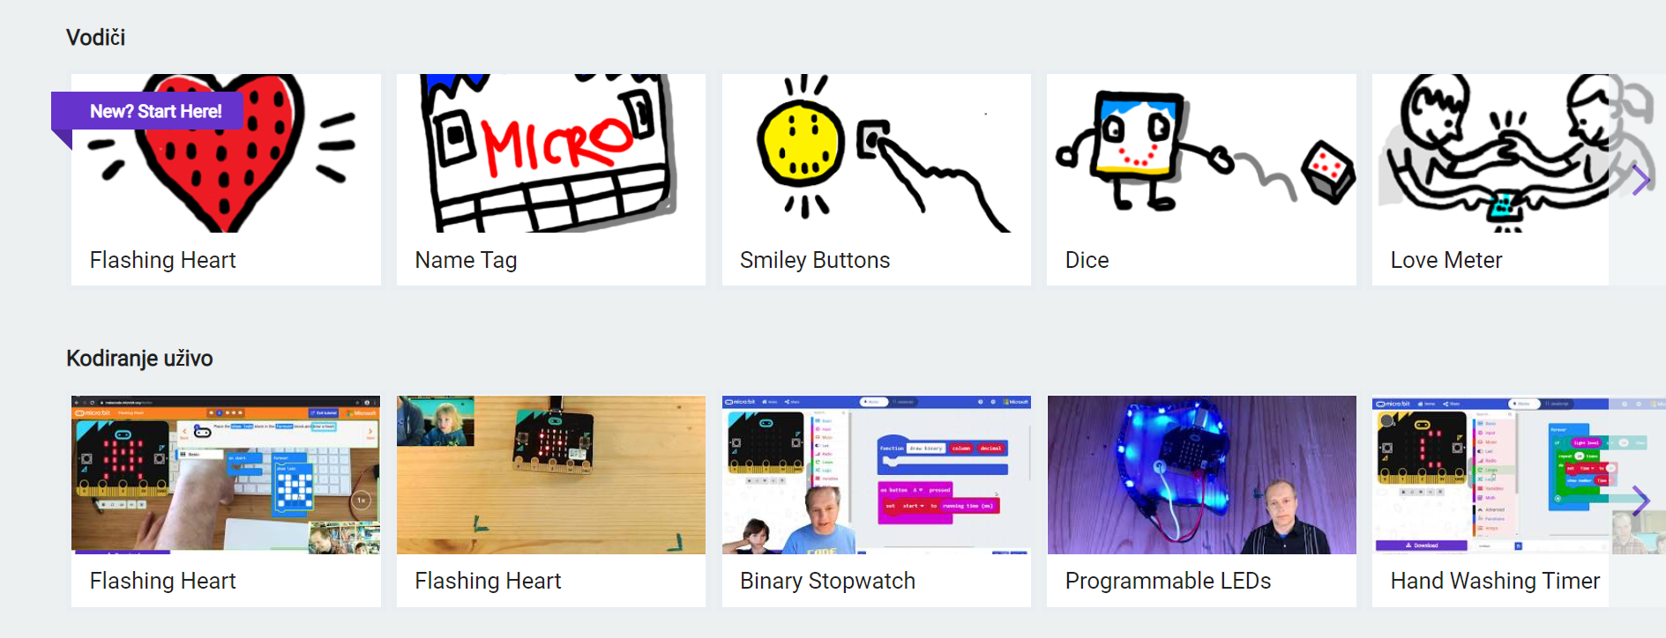Click the 'Hand Washing Timer' title text
1666x638 pixels.
1495,581
